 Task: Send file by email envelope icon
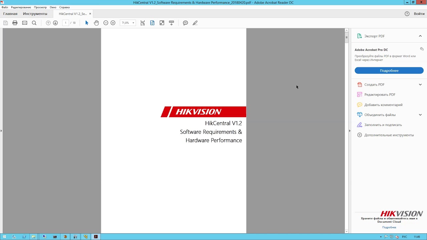(25, 23)
